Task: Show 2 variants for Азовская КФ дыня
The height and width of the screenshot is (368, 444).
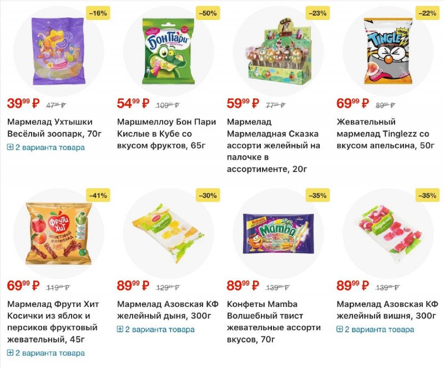Action: tap(156, 330)
